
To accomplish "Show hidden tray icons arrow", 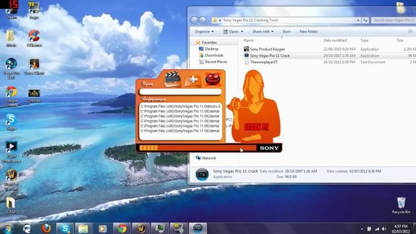I will (x=362, y=229).
